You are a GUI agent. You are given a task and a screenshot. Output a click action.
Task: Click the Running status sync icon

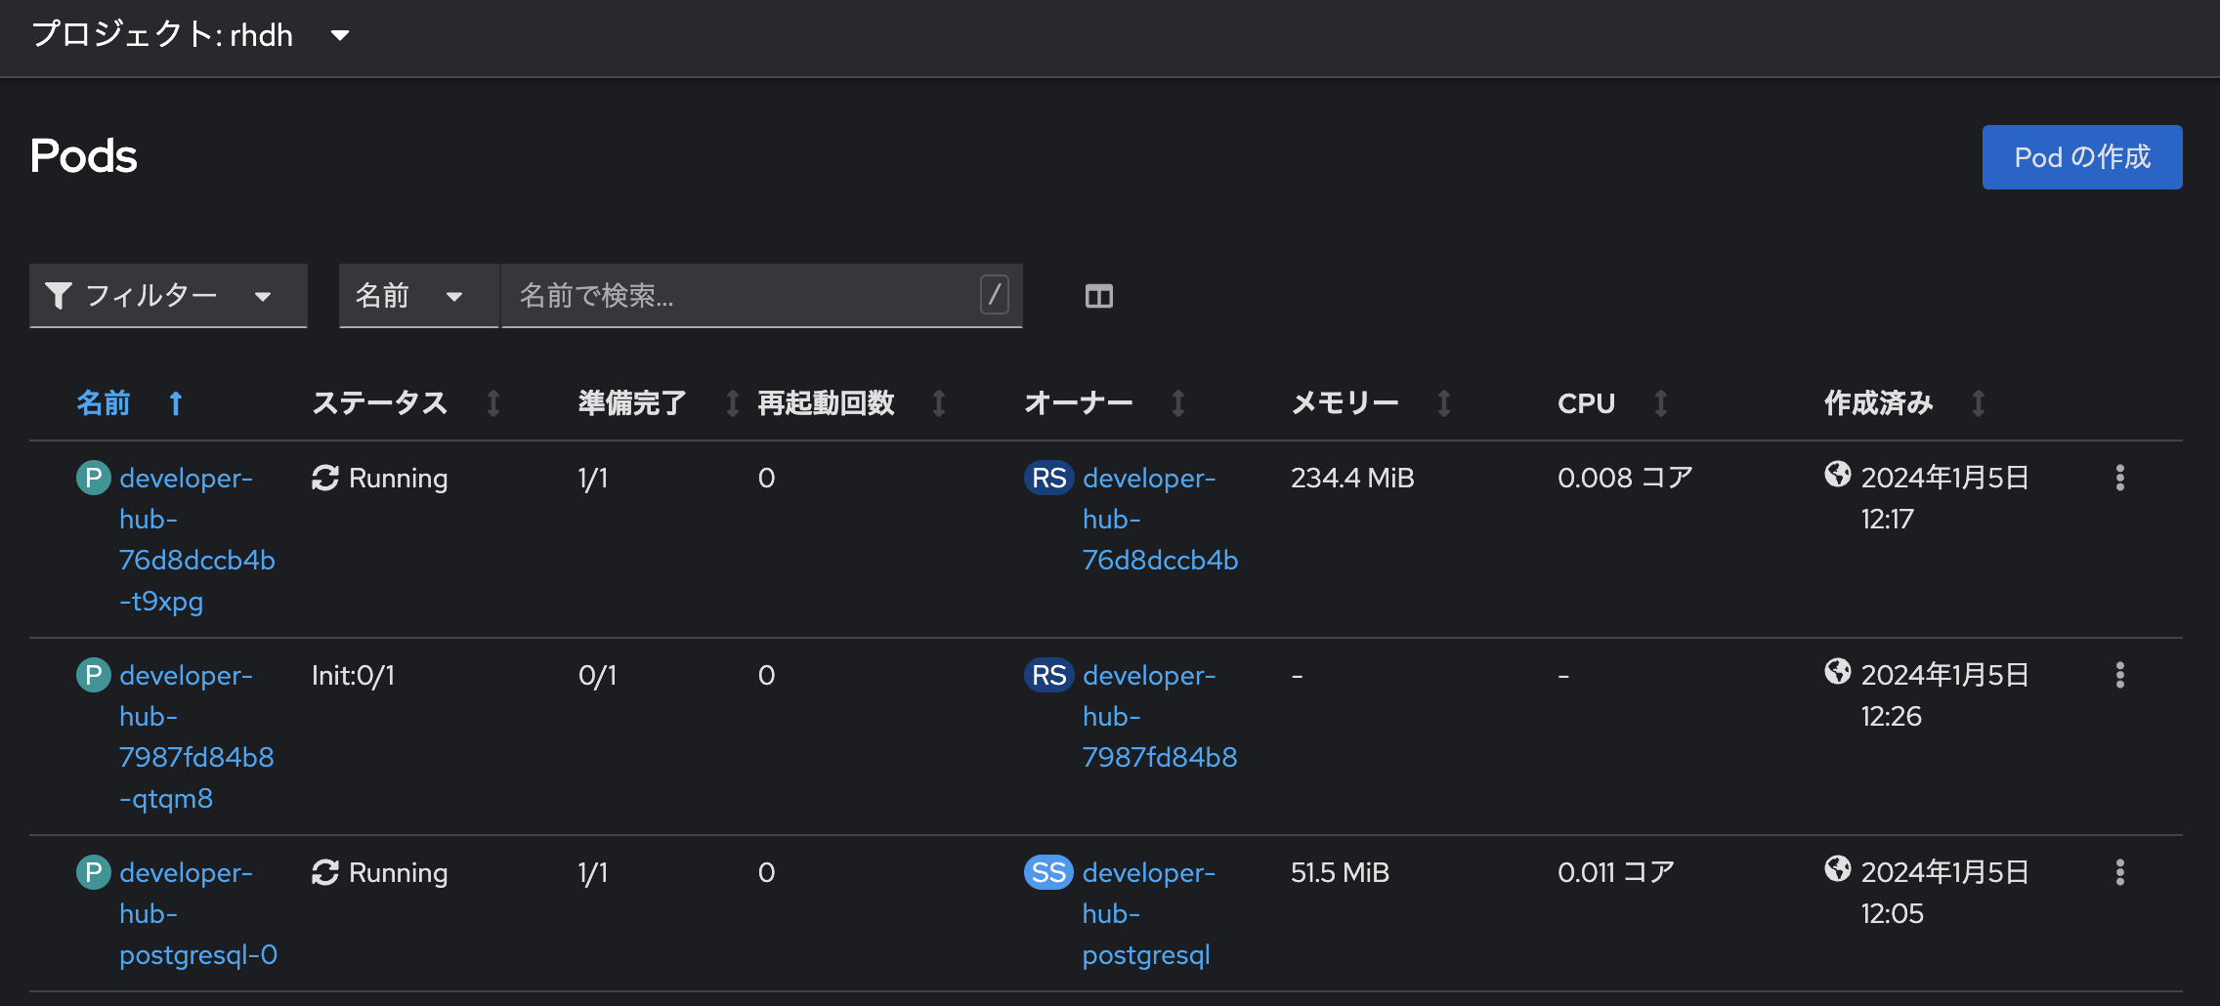pos(324,479)
